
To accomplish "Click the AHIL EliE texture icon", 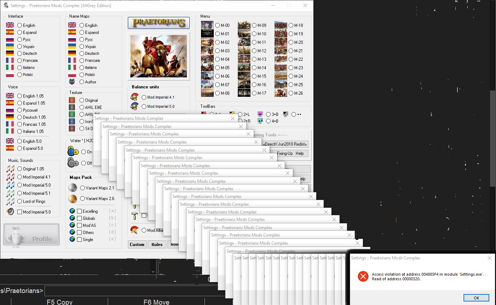I will (72, 107).
